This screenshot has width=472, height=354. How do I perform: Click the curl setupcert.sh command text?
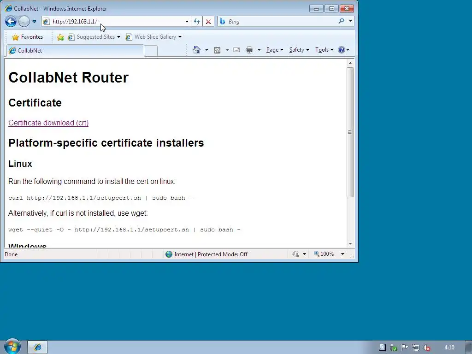coord(100,198)
